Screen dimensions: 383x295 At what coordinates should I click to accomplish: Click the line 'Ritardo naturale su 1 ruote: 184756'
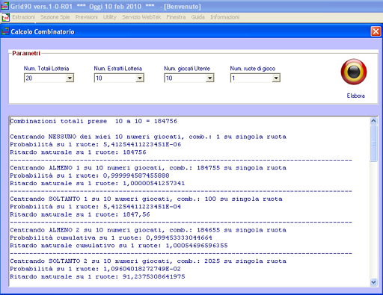[78, 152]
